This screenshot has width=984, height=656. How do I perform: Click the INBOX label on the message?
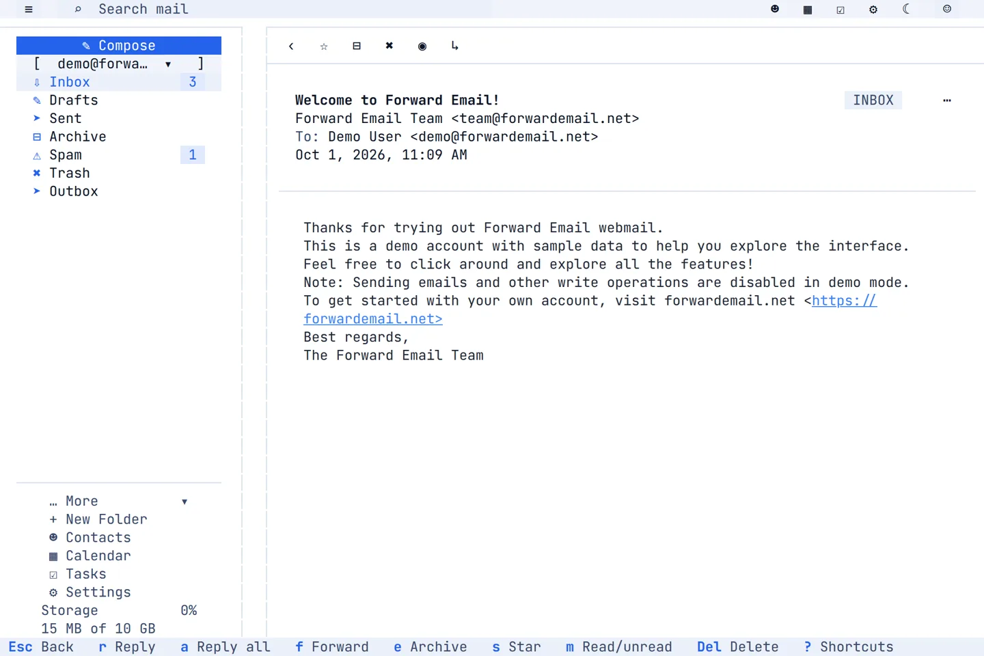[x=873, y=100]
